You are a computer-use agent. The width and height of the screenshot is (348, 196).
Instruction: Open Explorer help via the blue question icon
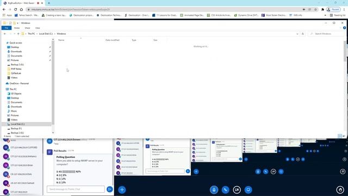344,28
